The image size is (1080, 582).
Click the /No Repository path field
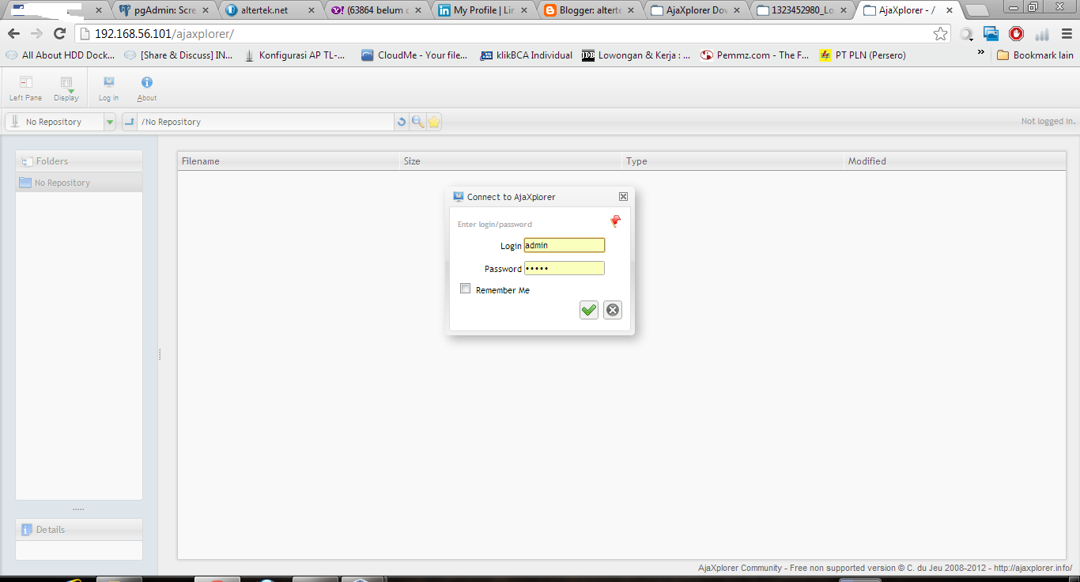point(266,122)
